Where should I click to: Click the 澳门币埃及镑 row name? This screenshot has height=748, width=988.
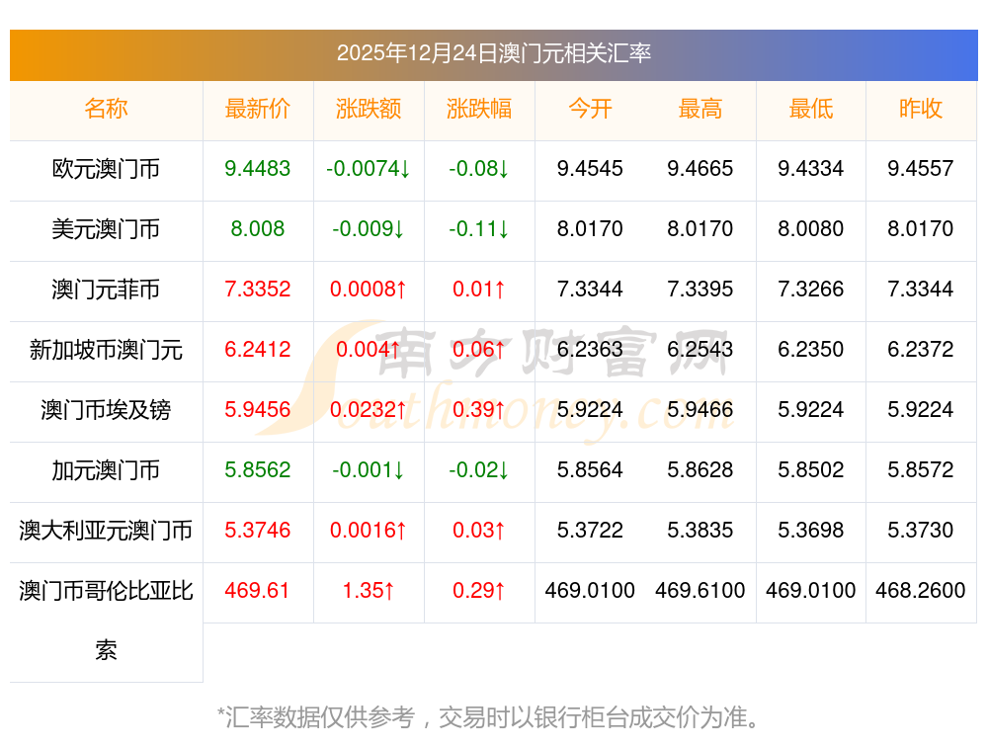[106, 410]
